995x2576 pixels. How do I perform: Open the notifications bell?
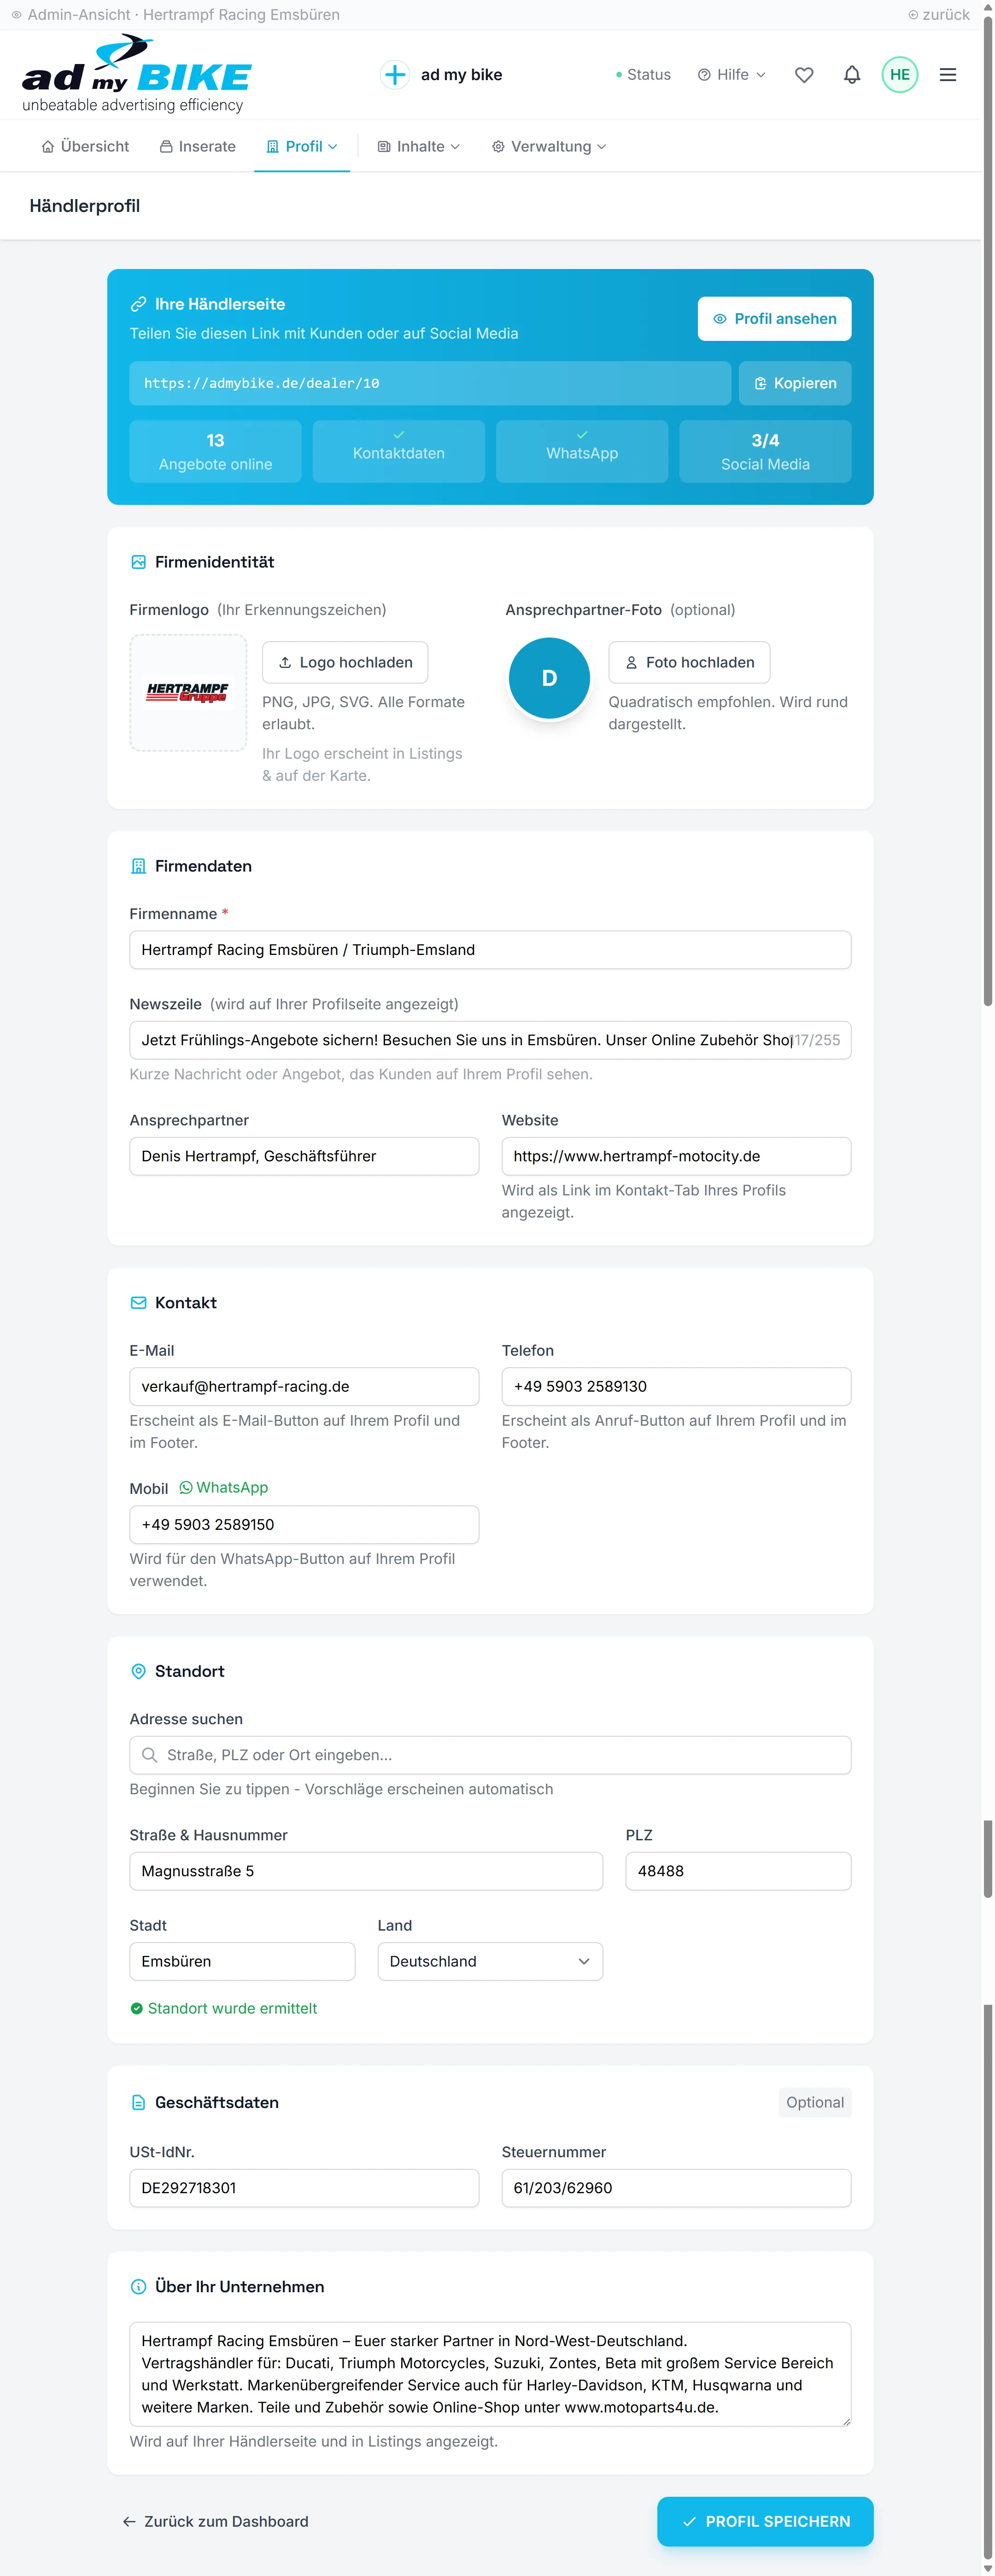pos(852,74)
